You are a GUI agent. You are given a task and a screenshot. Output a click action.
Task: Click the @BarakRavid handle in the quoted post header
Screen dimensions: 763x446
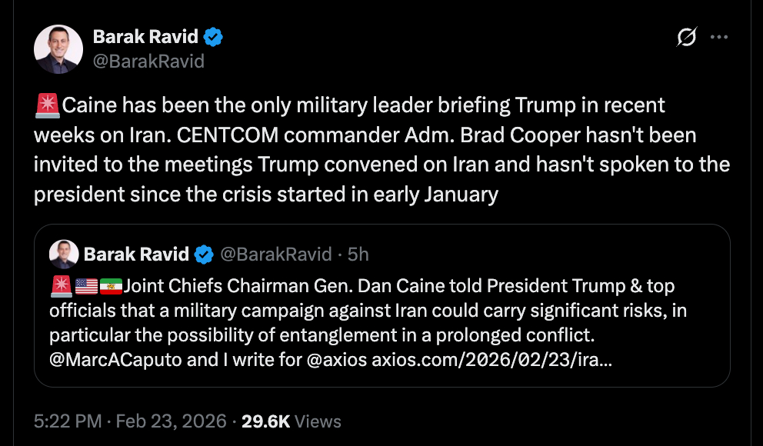coord(276,254)
